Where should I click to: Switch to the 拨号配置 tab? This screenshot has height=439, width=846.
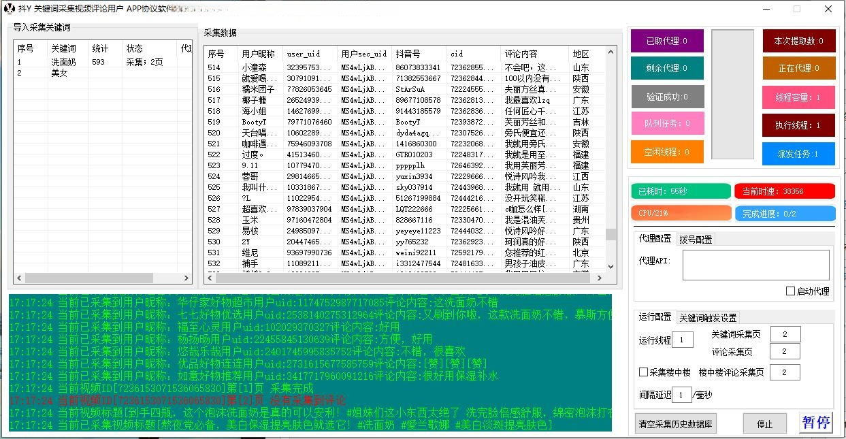696,240
